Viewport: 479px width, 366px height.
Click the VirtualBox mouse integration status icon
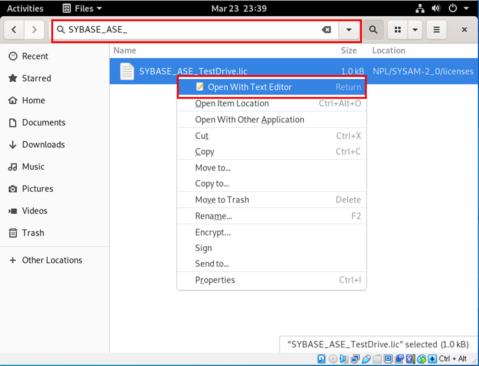[421, 359]
